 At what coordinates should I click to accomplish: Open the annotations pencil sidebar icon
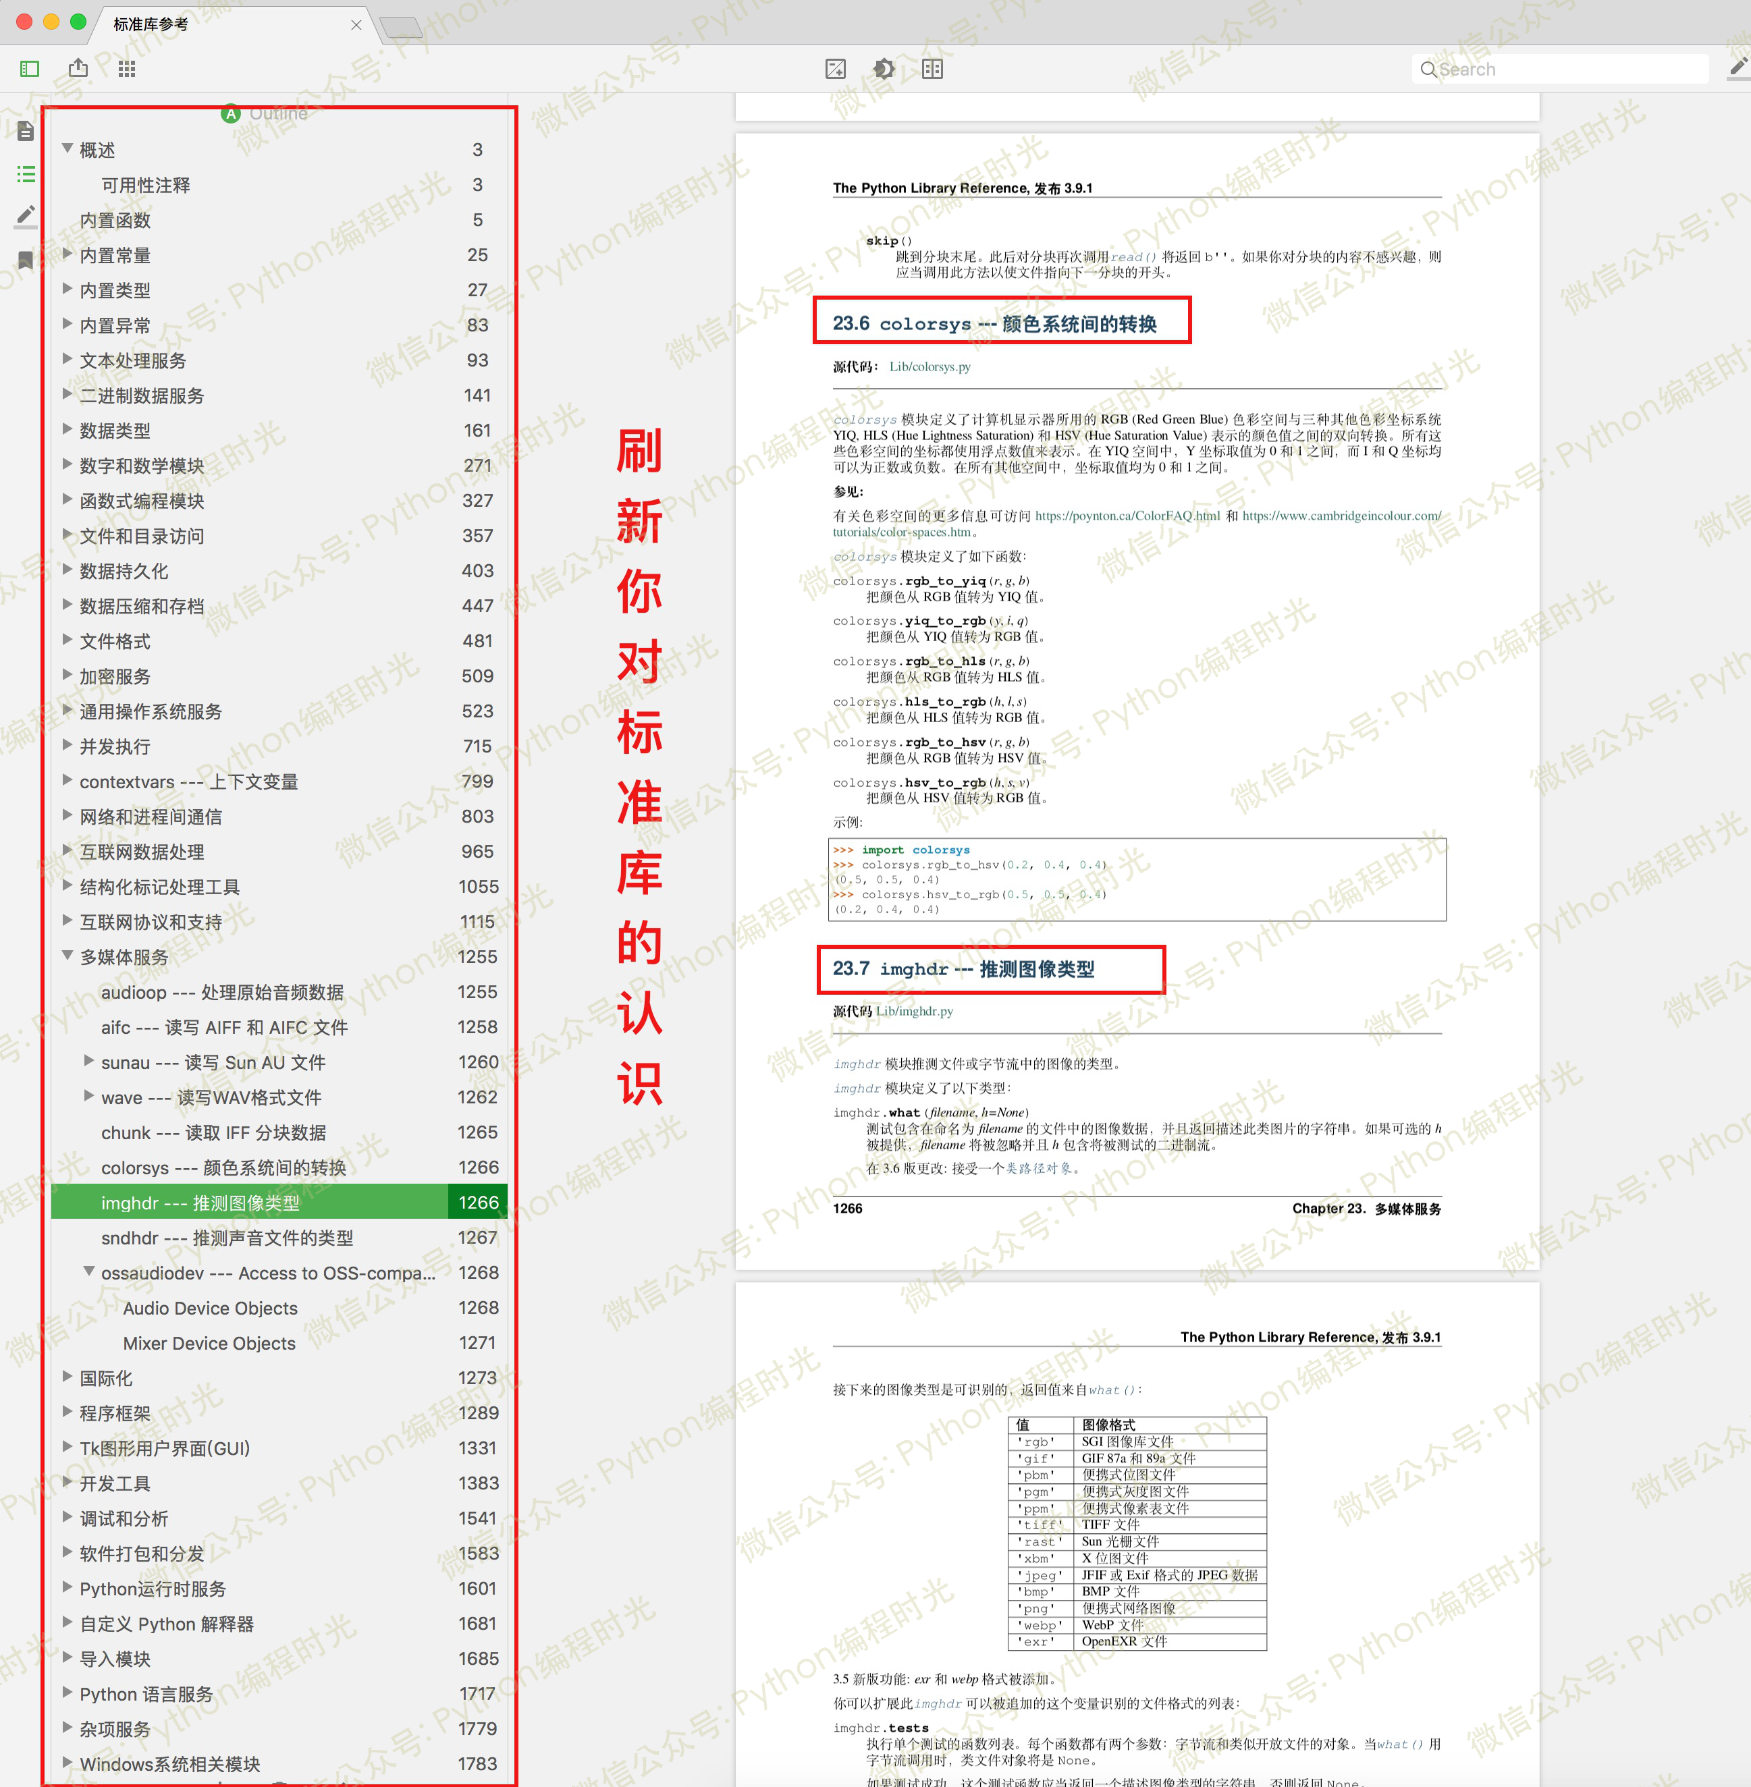click(26, 216)
